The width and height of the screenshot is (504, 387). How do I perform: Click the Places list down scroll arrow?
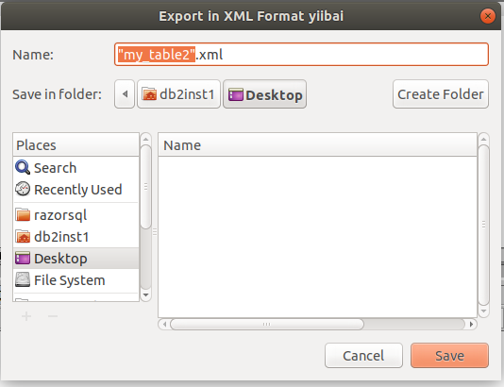(x=146, y=295)
